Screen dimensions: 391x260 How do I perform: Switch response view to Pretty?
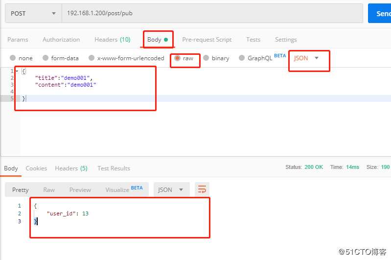(20, 189)
